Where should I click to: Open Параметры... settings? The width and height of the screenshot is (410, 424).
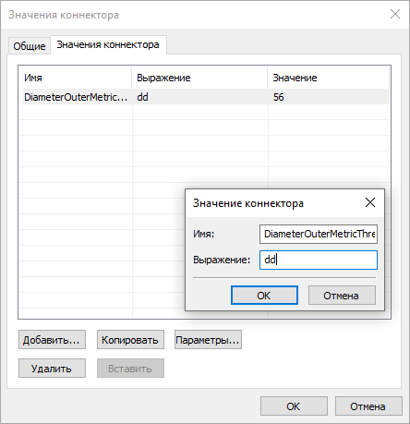click(208, 340)
